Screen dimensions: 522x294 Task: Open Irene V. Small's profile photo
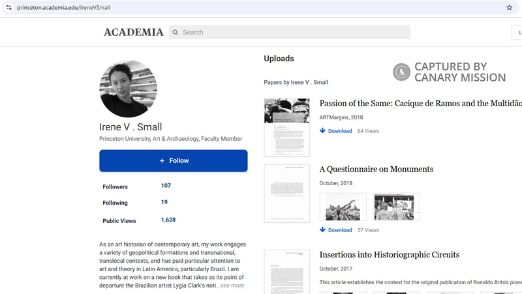[128, 89]
